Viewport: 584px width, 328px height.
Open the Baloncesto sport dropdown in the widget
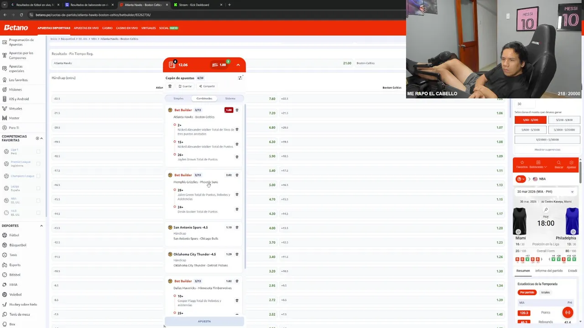[x=538, y=164]
